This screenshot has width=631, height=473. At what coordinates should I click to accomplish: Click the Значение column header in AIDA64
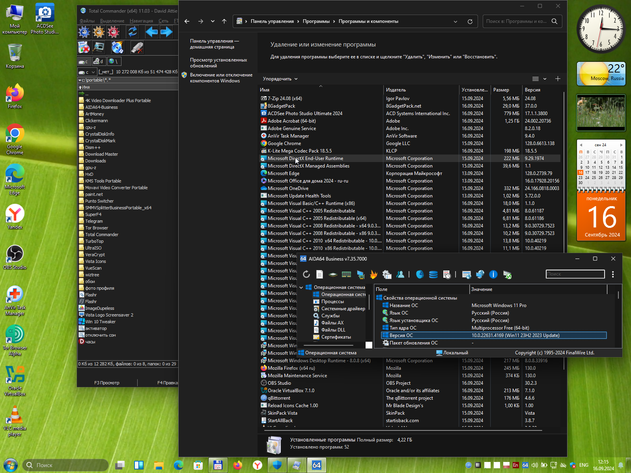538,289
